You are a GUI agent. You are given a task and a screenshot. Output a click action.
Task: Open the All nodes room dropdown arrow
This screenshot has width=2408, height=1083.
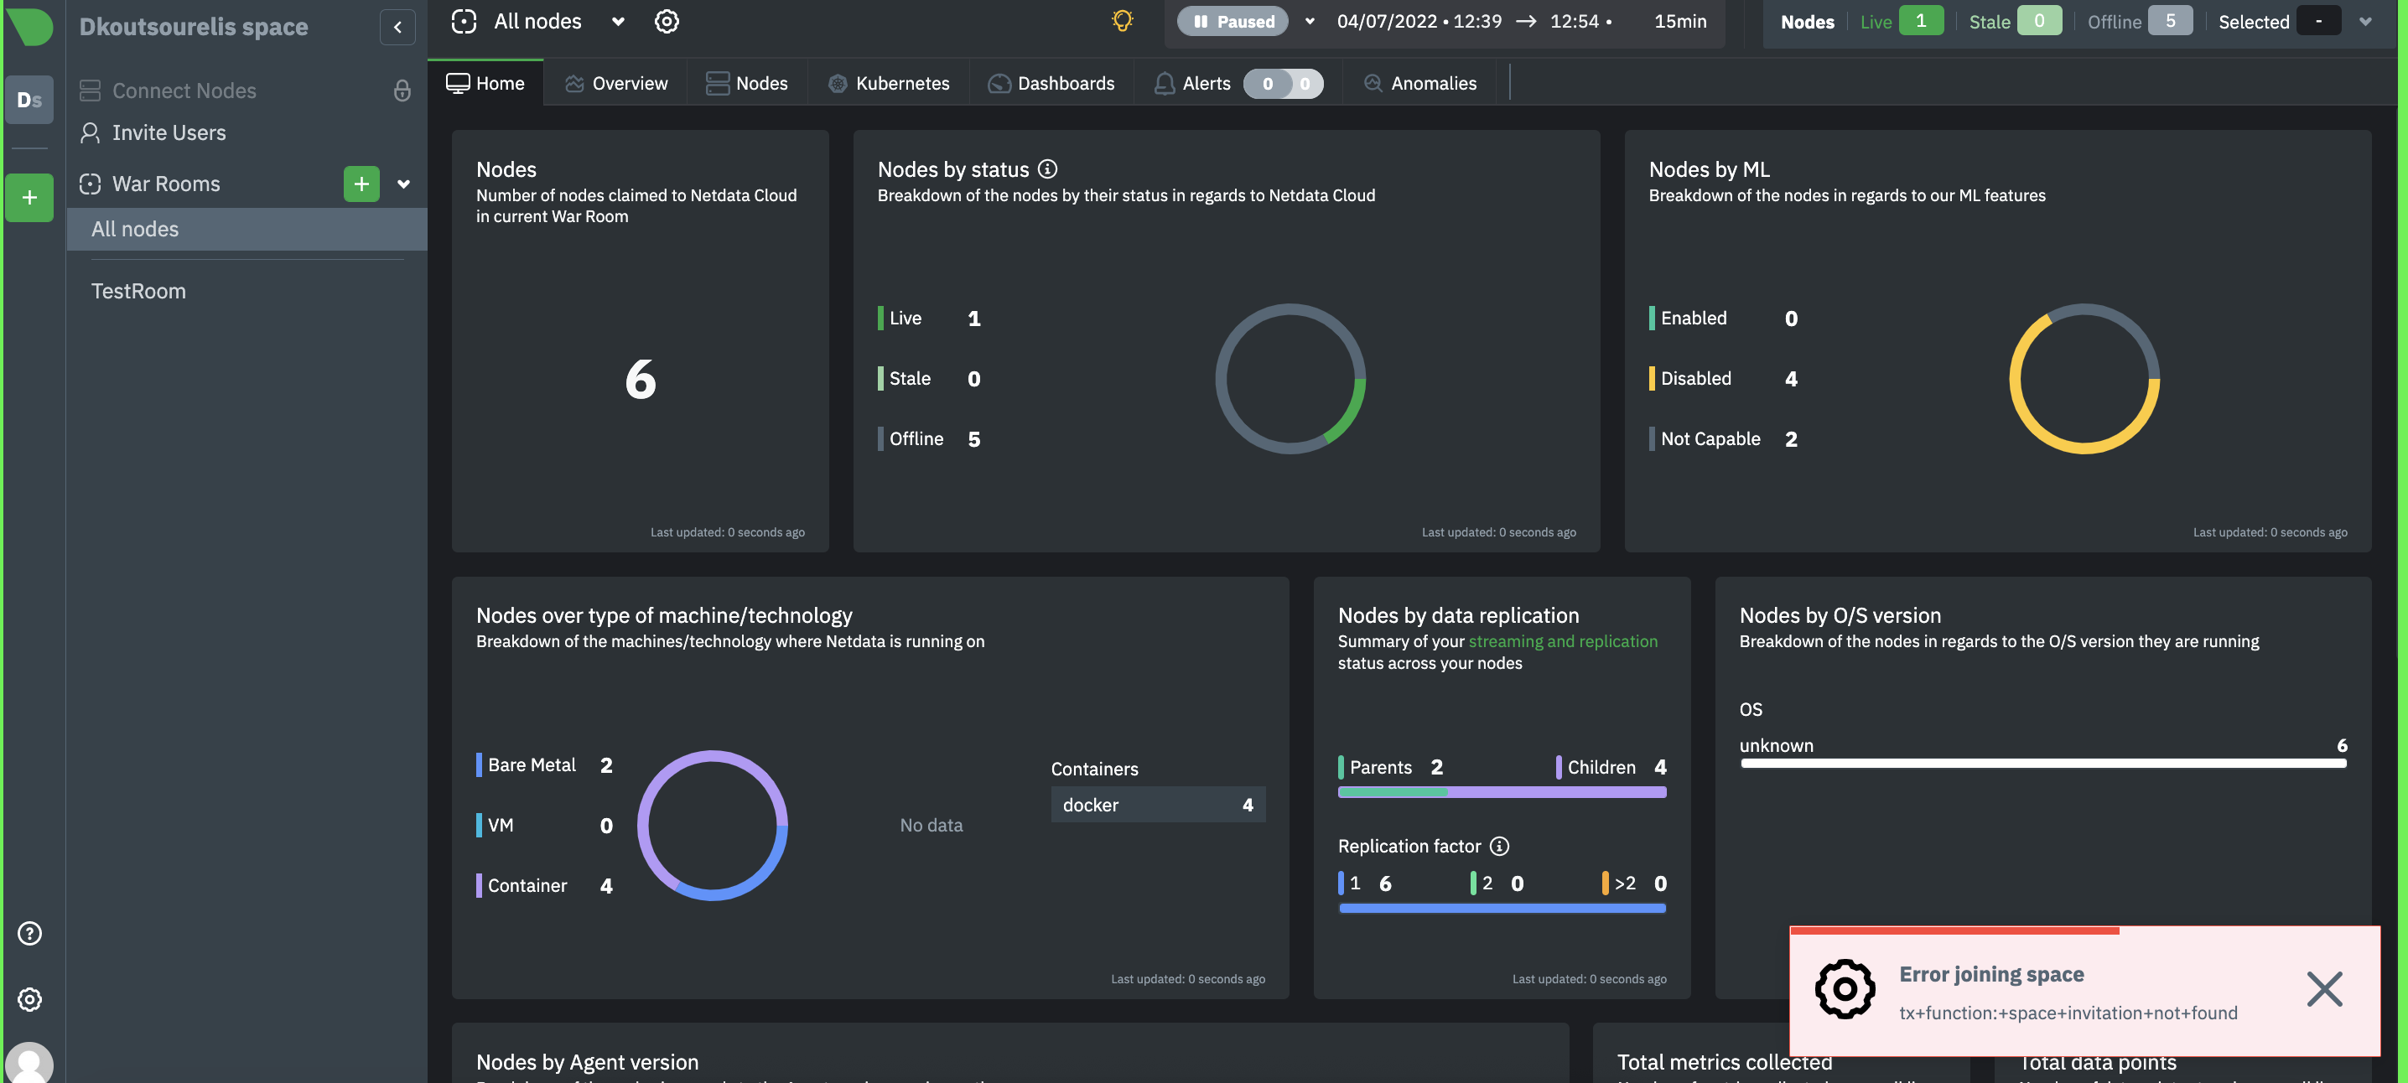click(618, 22)
